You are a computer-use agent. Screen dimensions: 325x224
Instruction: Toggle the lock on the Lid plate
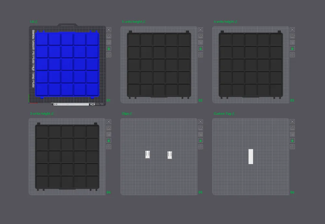[x=109, y=49]
